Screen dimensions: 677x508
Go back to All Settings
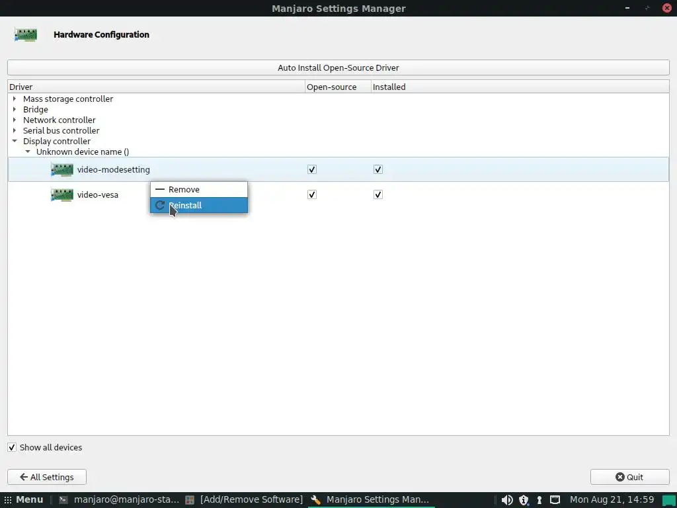tap(47, 477)
